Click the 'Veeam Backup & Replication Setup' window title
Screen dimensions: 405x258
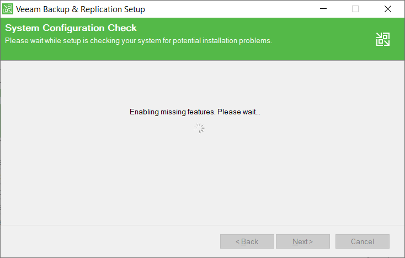pyautogui.click(x=81, y=9)
